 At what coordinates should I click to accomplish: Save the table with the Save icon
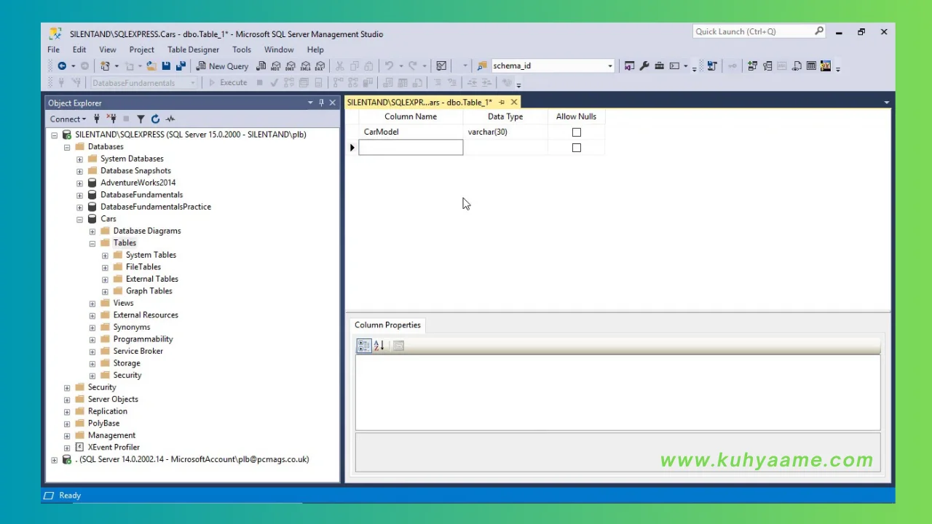point(166,65)
